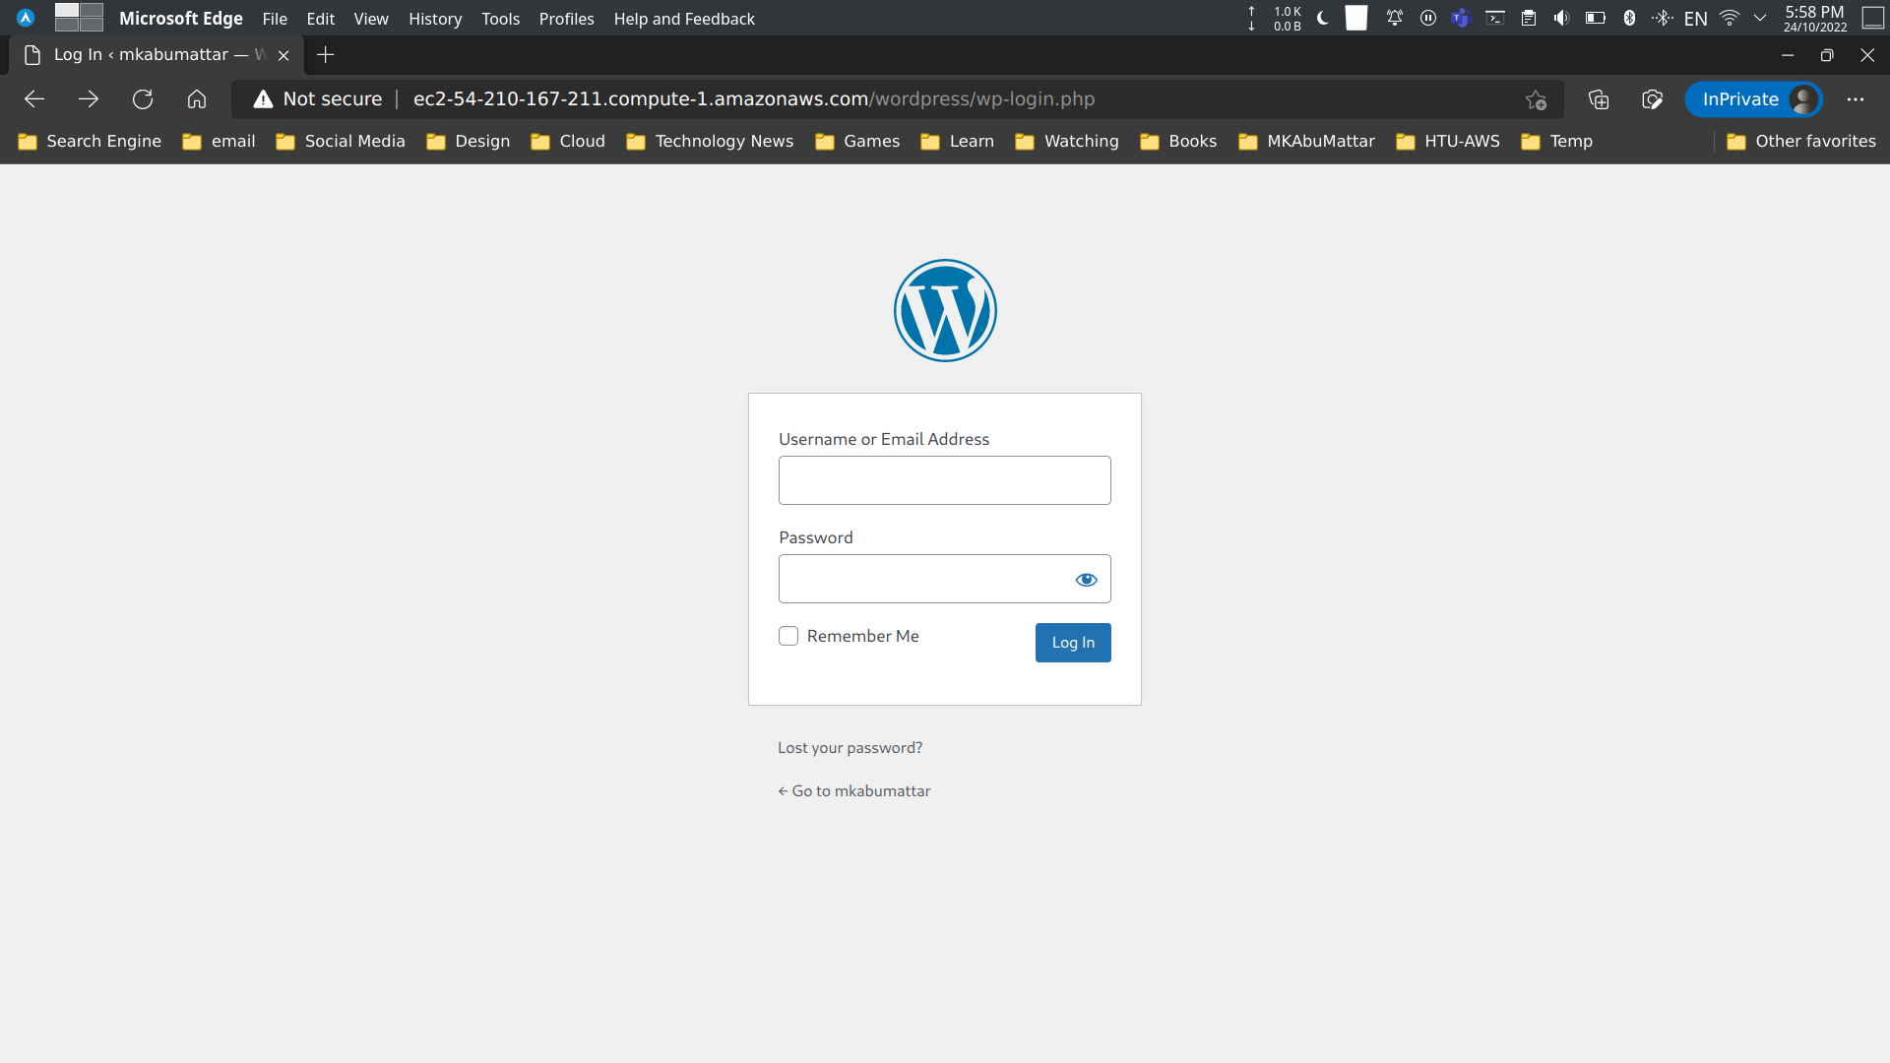Open the History menu
1890x1063 pixels.
point(435,19)
